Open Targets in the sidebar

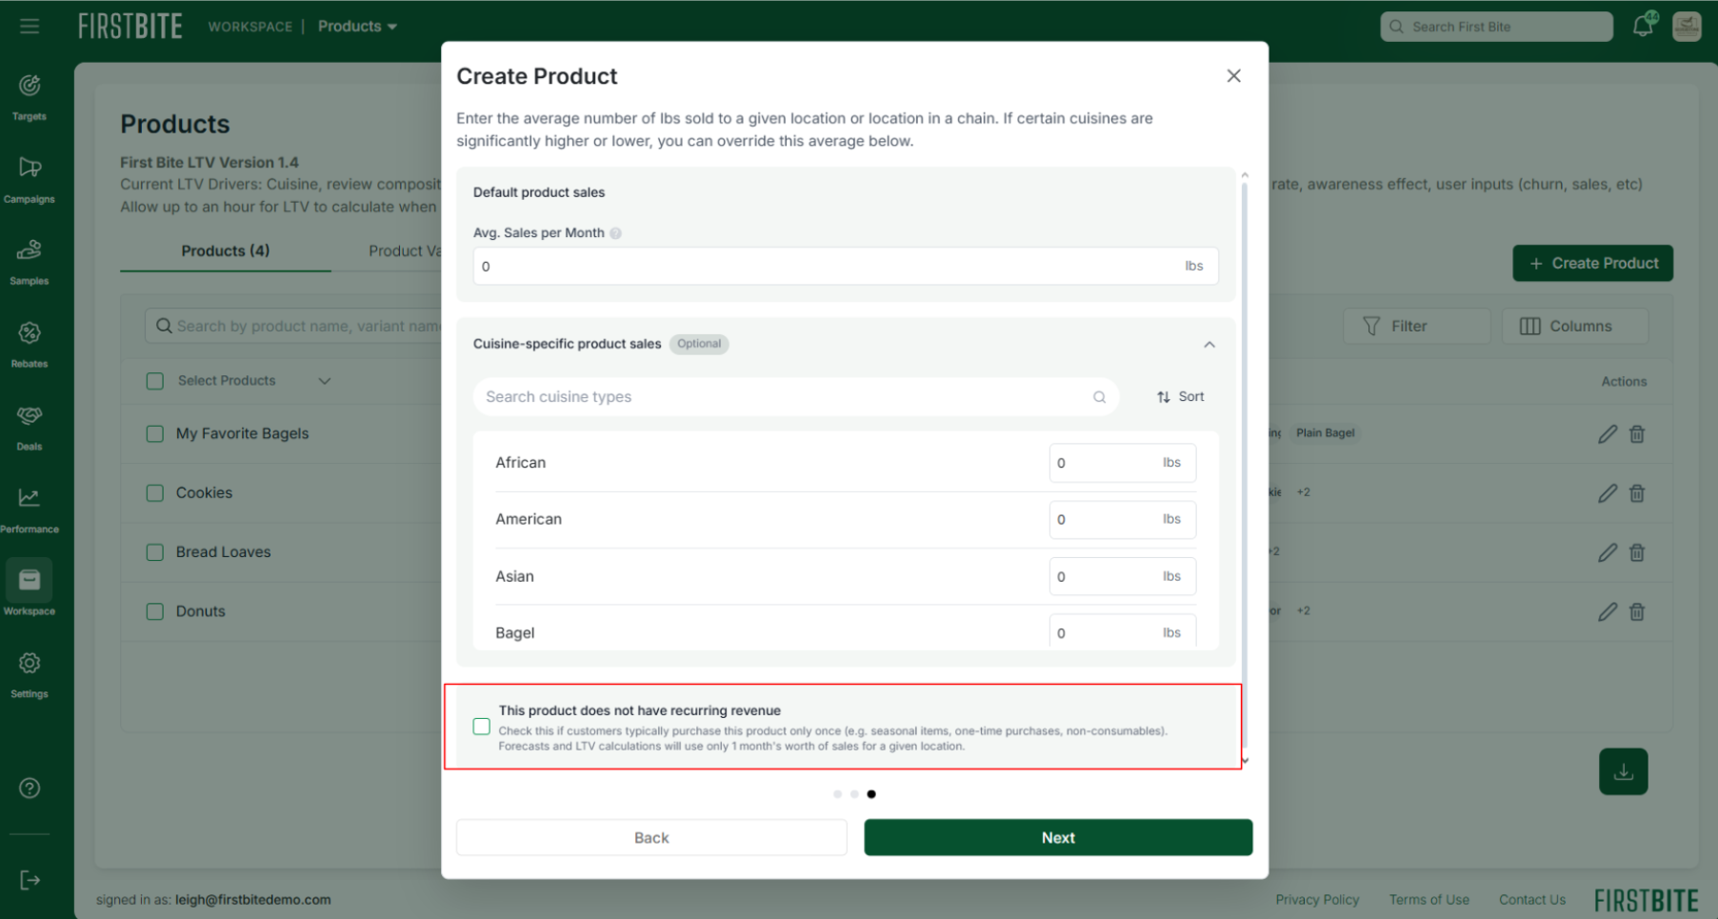[30, 87]
